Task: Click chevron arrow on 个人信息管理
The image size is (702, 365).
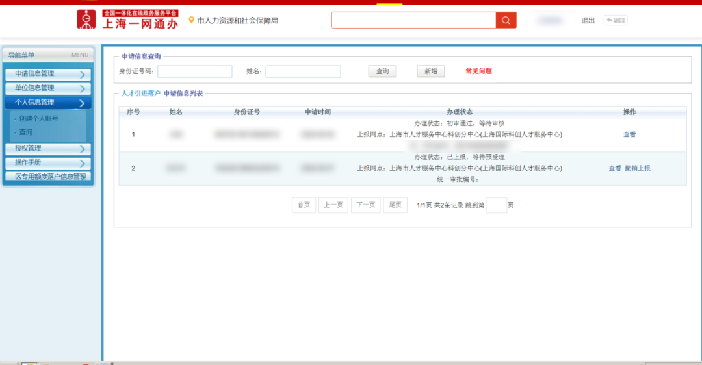Action: tap(82, 103)
